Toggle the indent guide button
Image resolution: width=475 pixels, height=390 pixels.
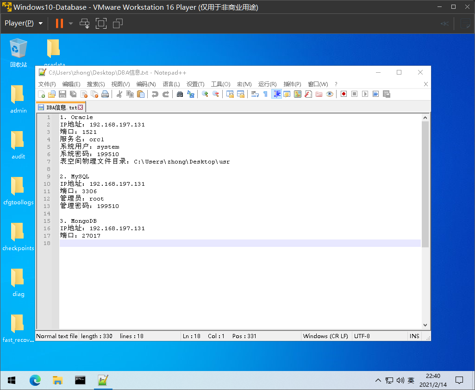[276, 94]
